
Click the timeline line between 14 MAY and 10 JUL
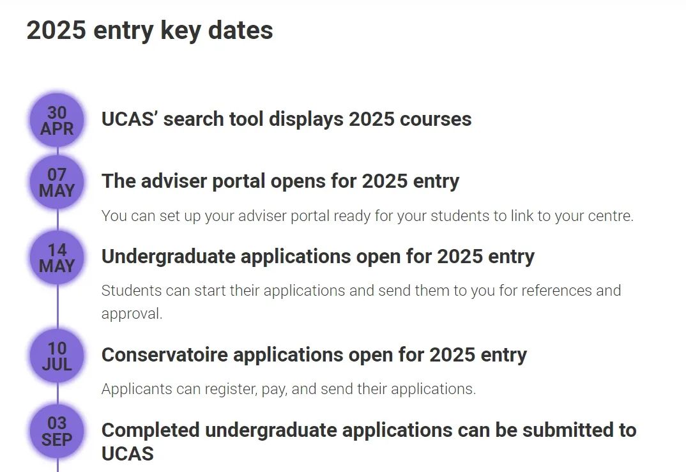(x=57, y=307)
